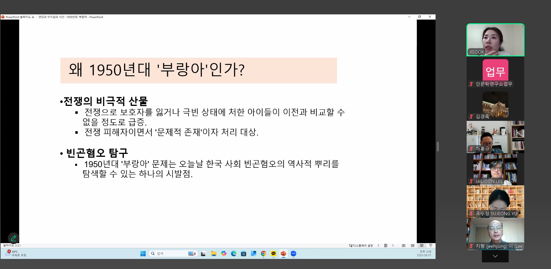This screenshot has height=269, width=551.
Task: Expand more participants with down chevron
Action: (495, 256)
